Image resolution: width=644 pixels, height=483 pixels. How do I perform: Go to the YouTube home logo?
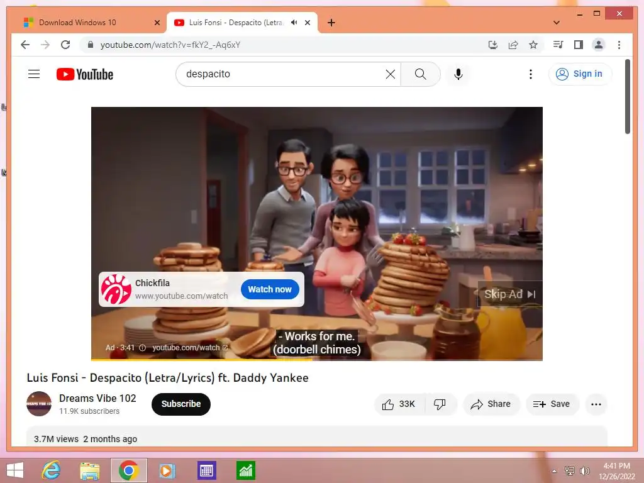click(x=85, y=74)
